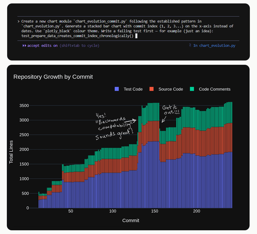Click the file icon beside chart_evolution.py
This screenshot has width=257, height=234.
(190, 45)
